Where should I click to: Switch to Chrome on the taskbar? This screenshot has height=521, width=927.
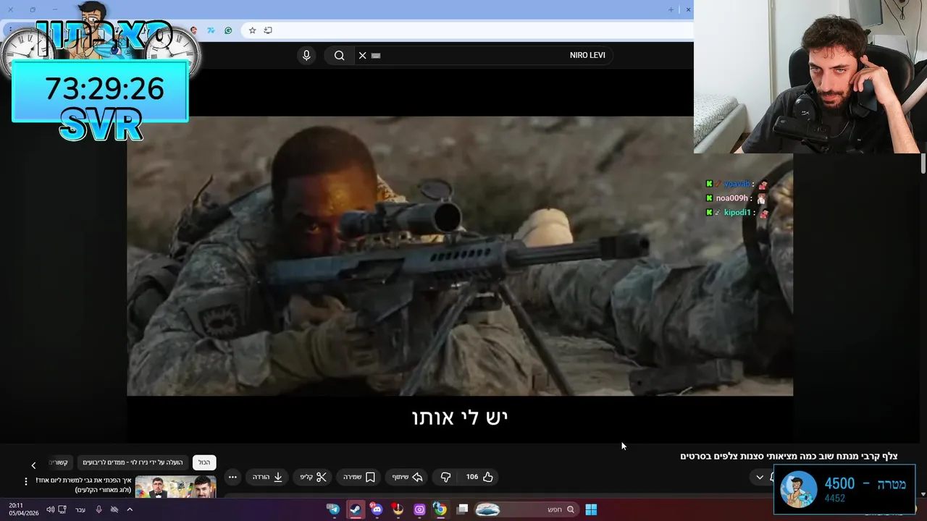(440, 509)
